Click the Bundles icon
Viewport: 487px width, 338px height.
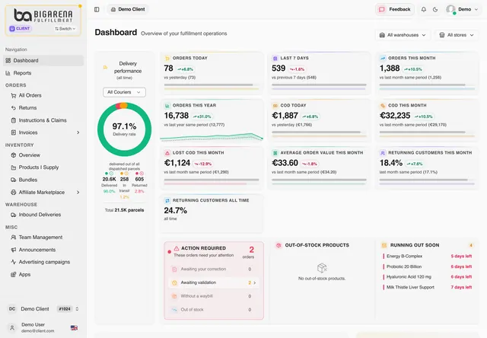tap(14, 180)
